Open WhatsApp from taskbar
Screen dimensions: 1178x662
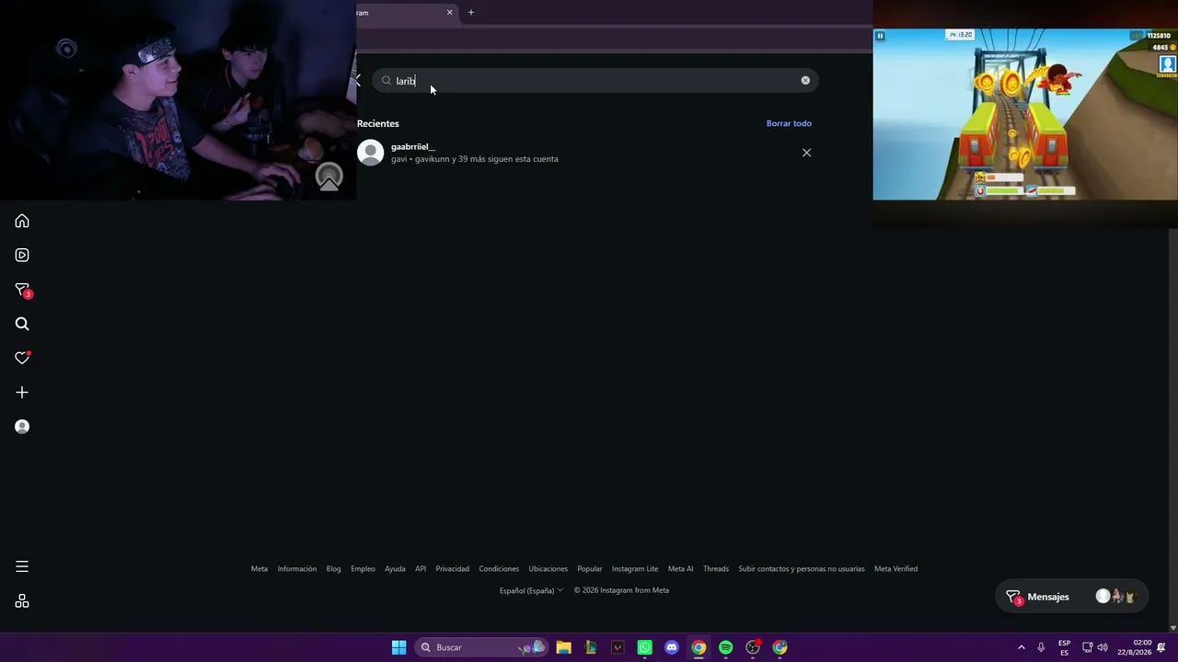644,647
